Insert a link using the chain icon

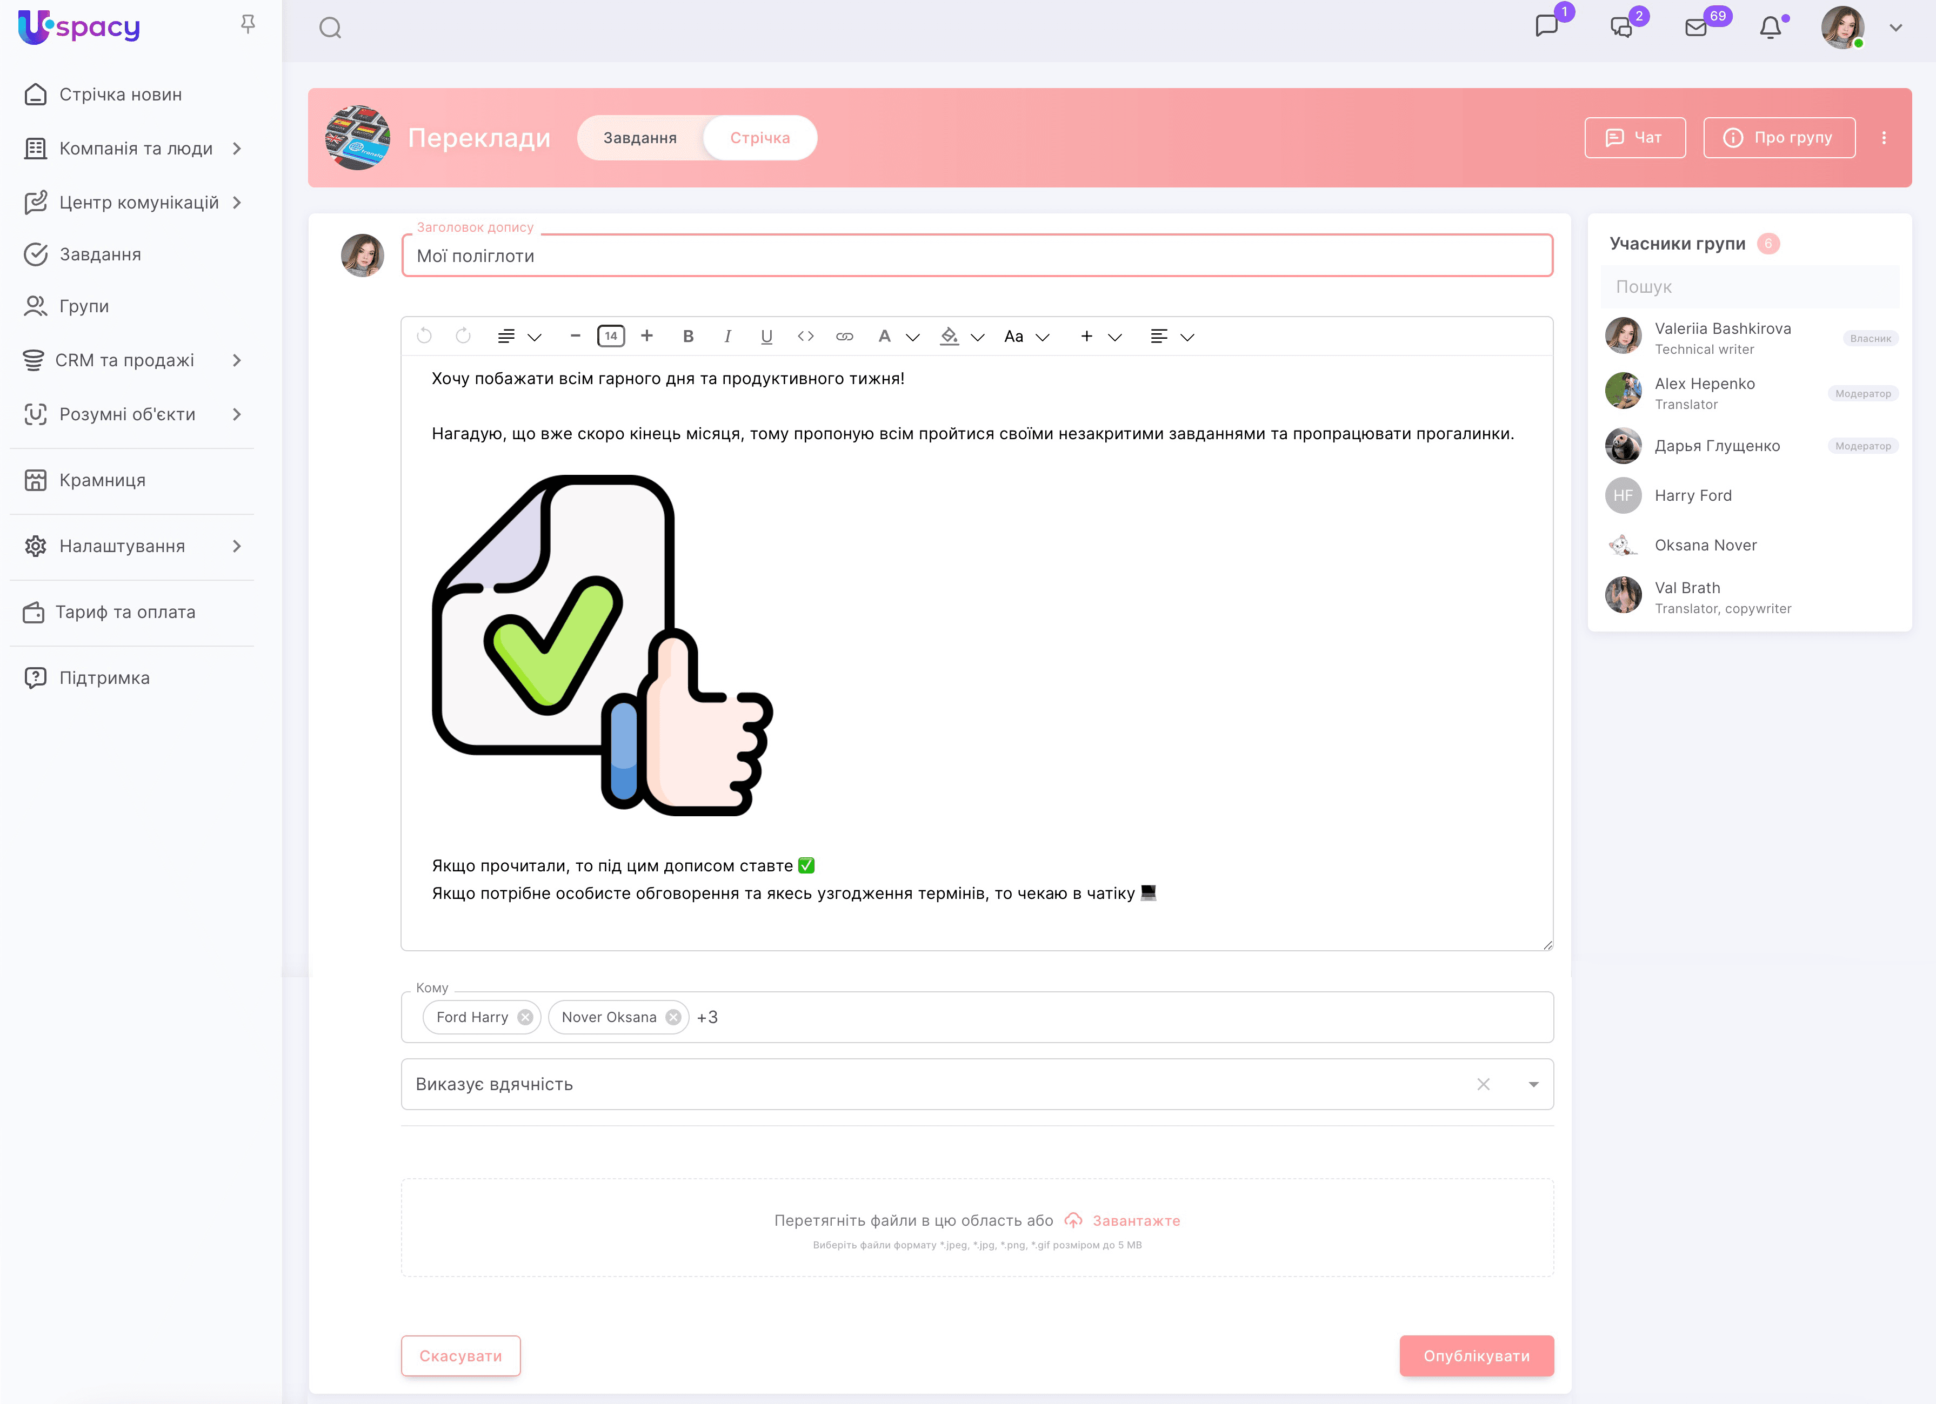pos(844,336)
